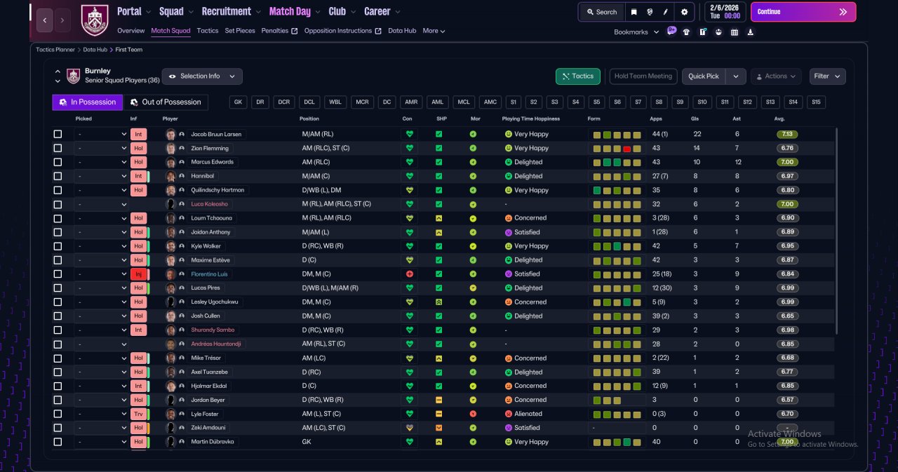Switch to Out of Possession tab
This screenshot has width=898, height=472.
166,102
